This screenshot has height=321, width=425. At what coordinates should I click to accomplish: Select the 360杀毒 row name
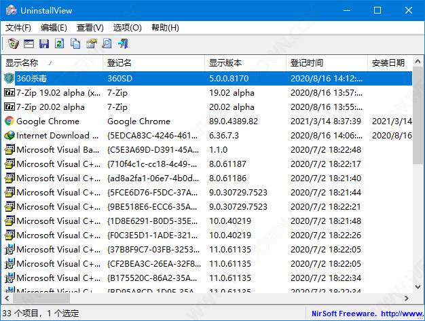click(31, 79)
